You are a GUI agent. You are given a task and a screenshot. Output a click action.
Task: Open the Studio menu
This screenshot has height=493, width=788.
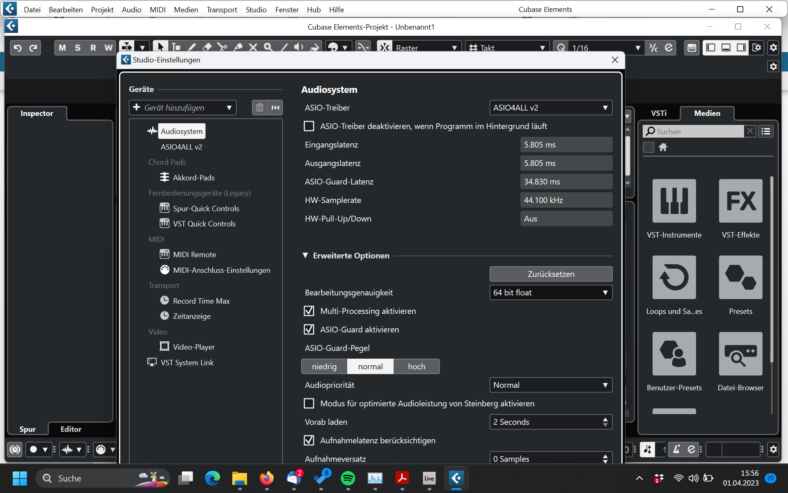pyautogui.click(x=256, y=9)
